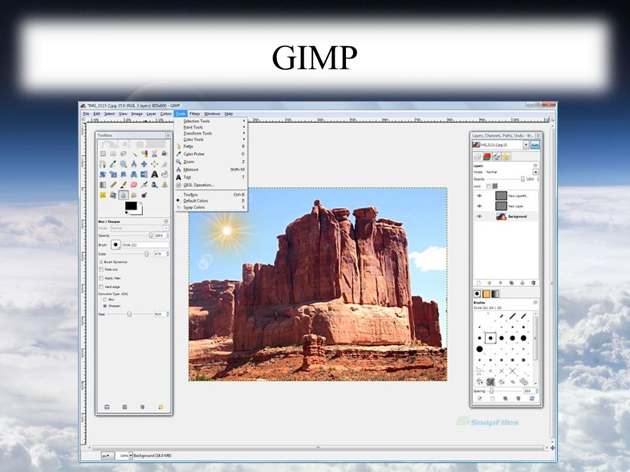Click the Background layer thumbnail
The width and height of the screenshot is (630, 472).
click(501, 217)
